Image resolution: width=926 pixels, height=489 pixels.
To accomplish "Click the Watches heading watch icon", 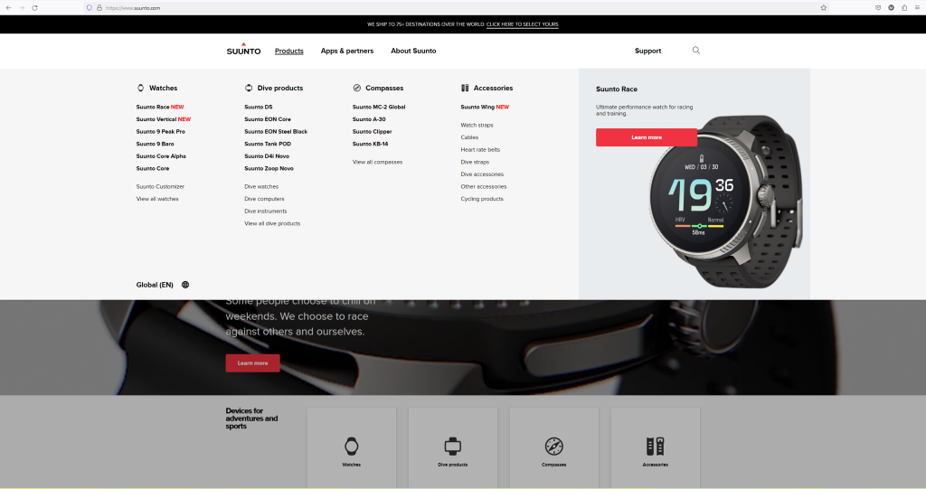I will coord(140,88).
